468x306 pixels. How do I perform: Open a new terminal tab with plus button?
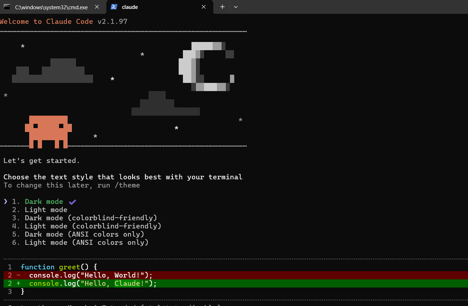point(222,7)
